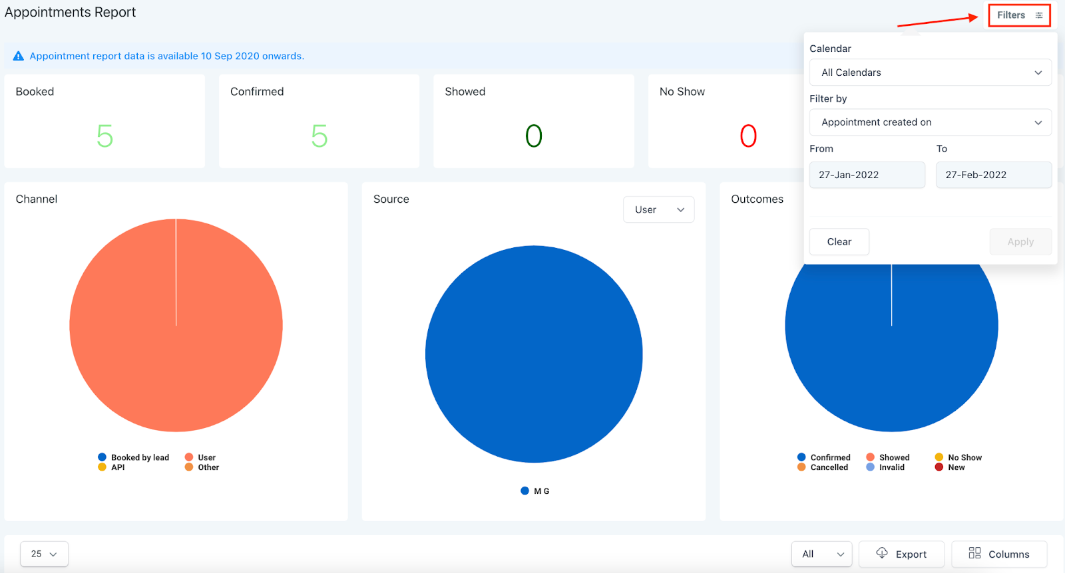This screenshot has width=1065, height=573.
Task: Toggle the Booked by lead legend dot
Action: click(103, 457)
